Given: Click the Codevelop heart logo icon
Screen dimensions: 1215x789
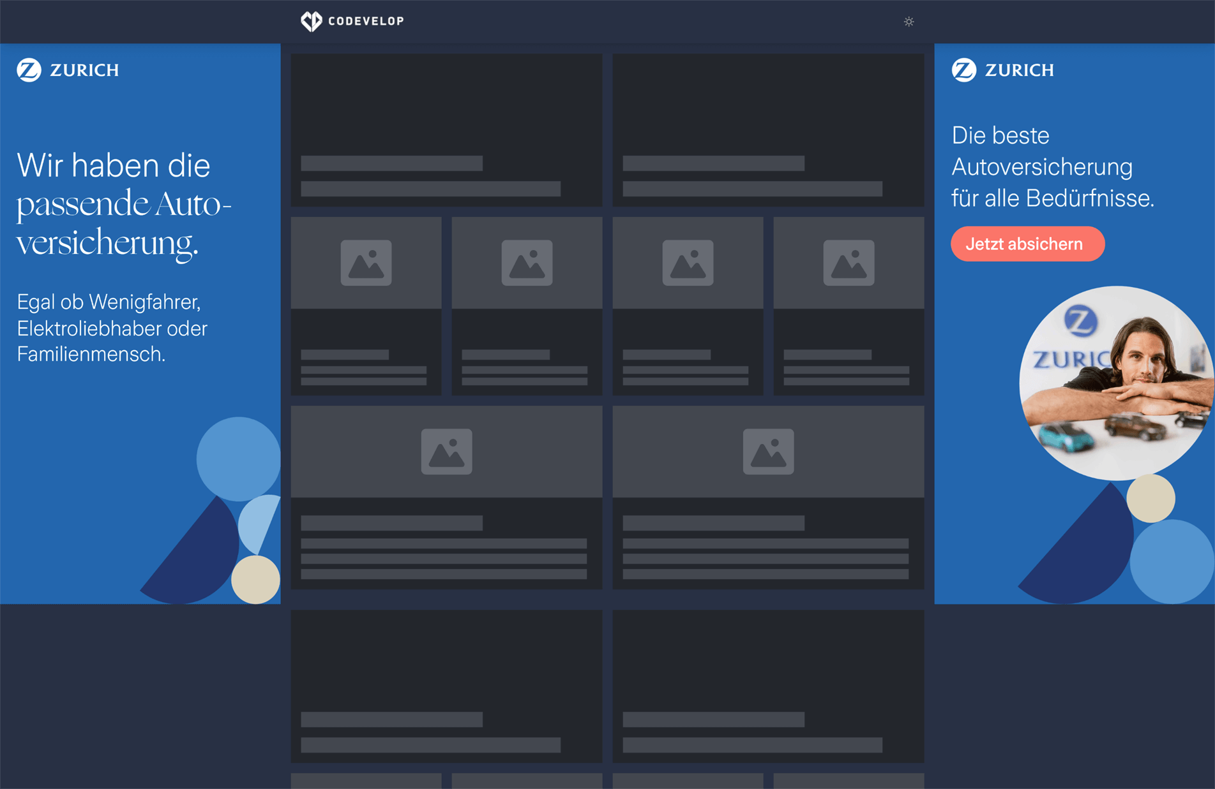Looking at the screenshot, I should tap(311, 21).
